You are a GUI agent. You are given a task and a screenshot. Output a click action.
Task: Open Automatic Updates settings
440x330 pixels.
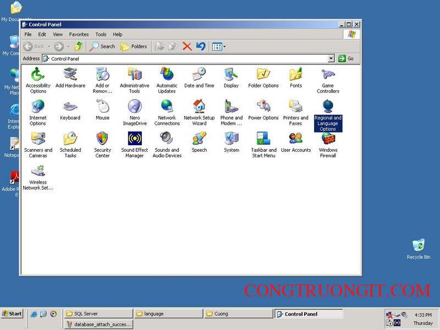(167, 80)
